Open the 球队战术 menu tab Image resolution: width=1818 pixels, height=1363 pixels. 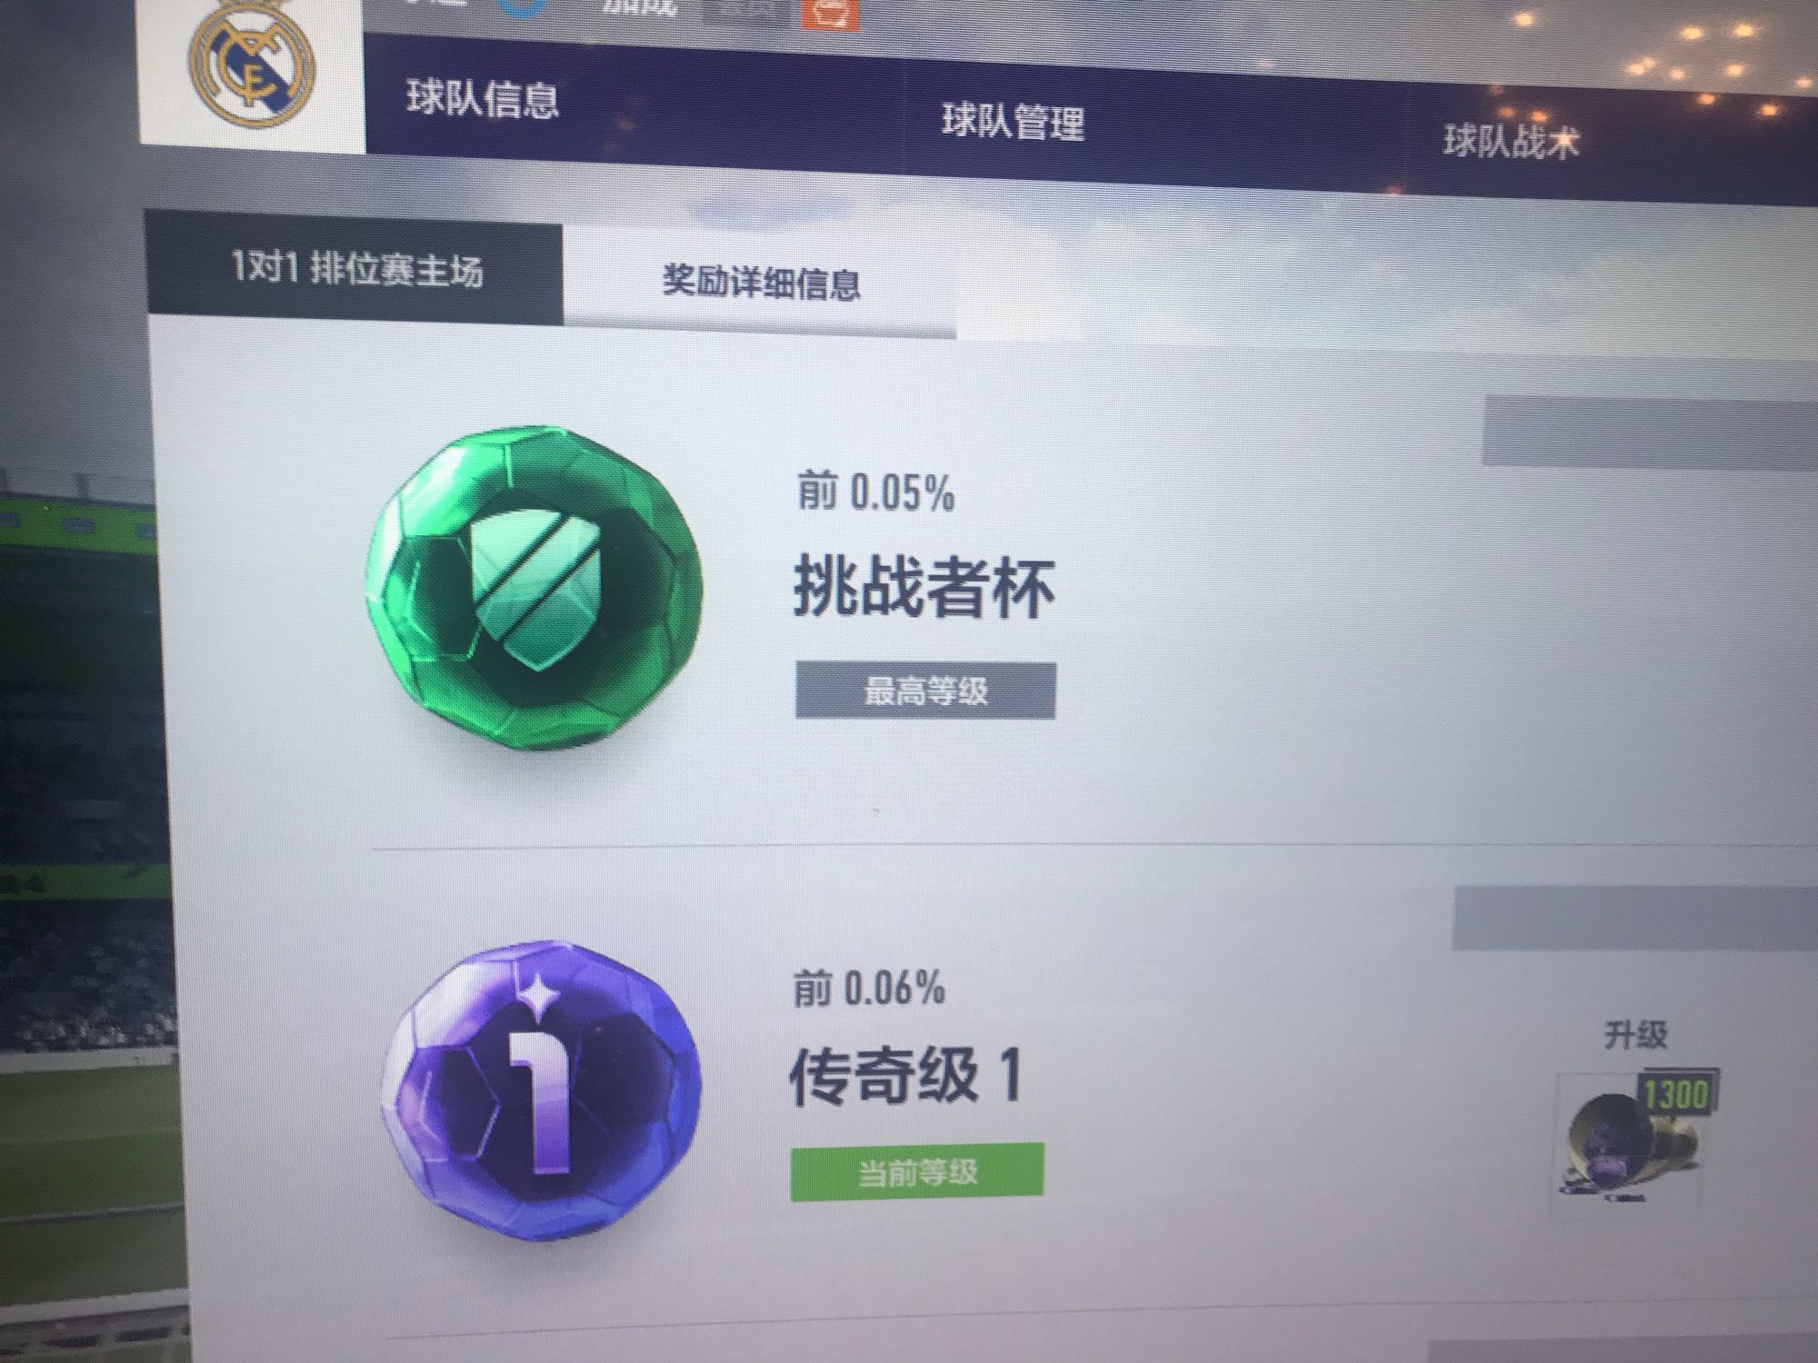click(x=1512, y=142)
